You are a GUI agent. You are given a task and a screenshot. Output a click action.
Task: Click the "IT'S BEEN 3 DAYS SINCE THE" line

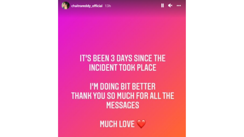coord(123,59)
